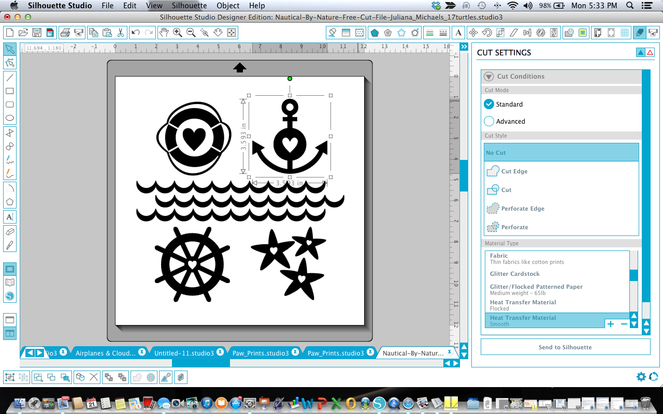The width and height of the screenshot is (663, 414).
Task: Select the Standard cut mode radio button
Action: [489, 104]
